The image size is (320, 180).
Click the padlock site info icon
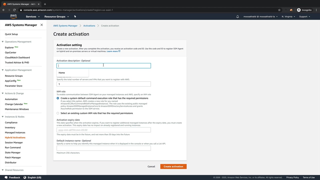click(21, 10)
